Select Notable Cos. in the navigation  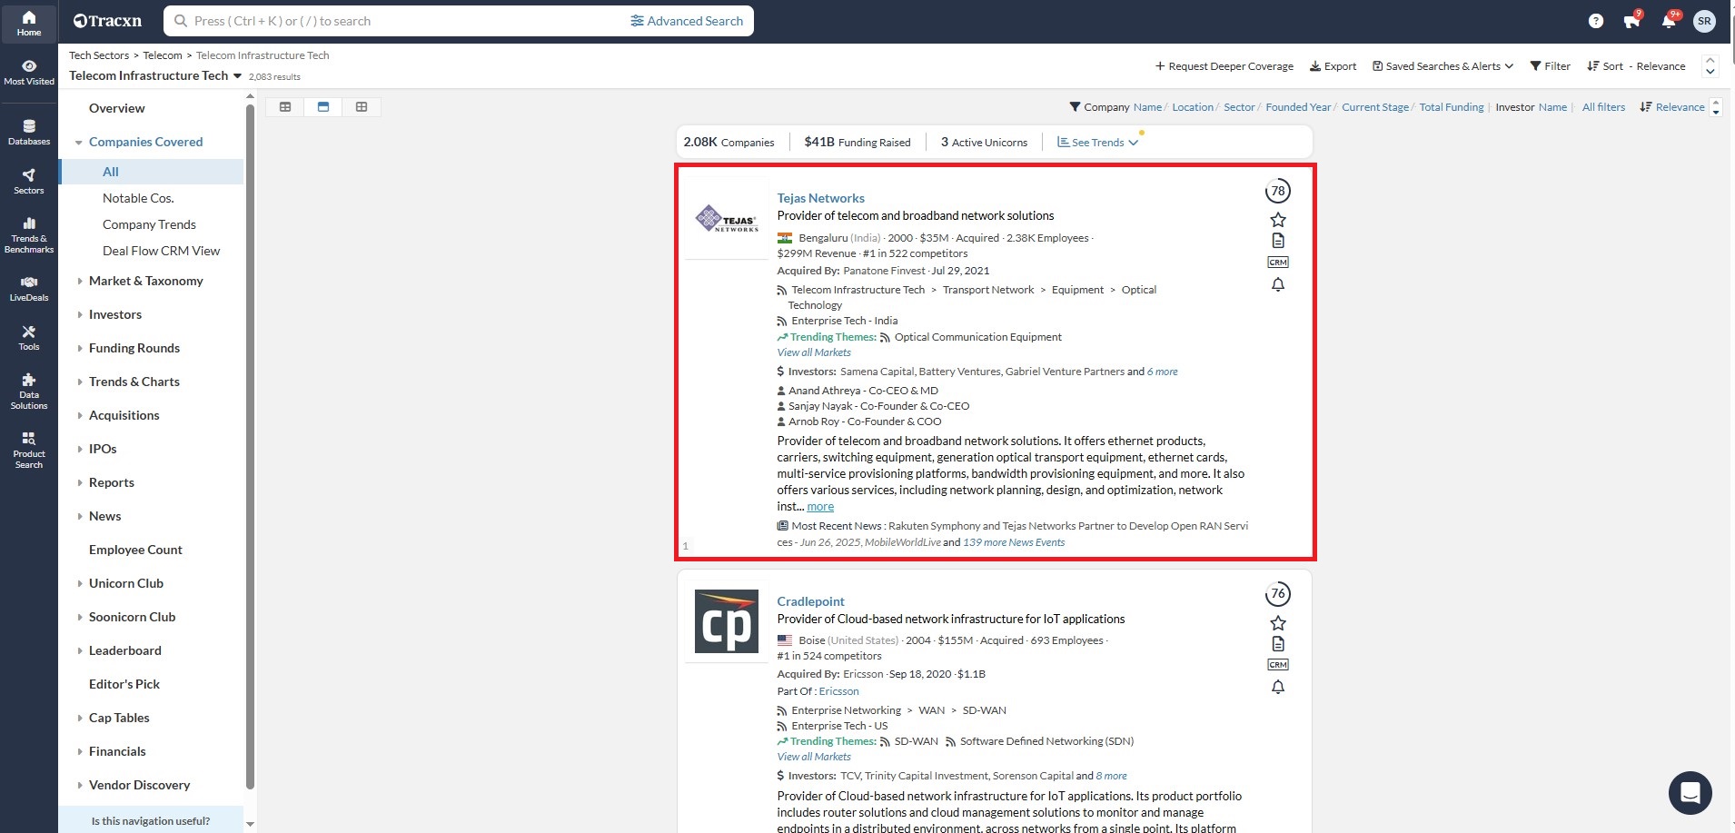[138, 198]
